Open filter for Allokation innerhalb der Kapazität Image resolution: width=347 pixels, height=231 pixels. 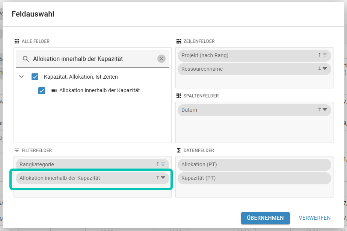163,178
